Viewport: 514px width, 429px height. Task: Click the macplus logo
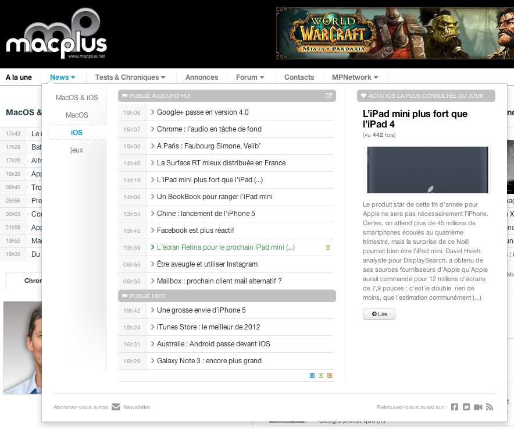pos(56,34)
